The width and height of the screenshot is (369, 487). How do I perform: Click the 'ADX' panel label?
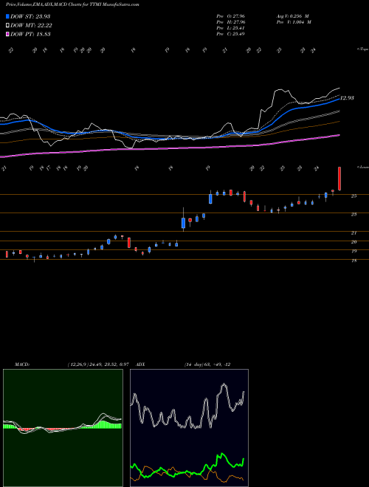140,365
